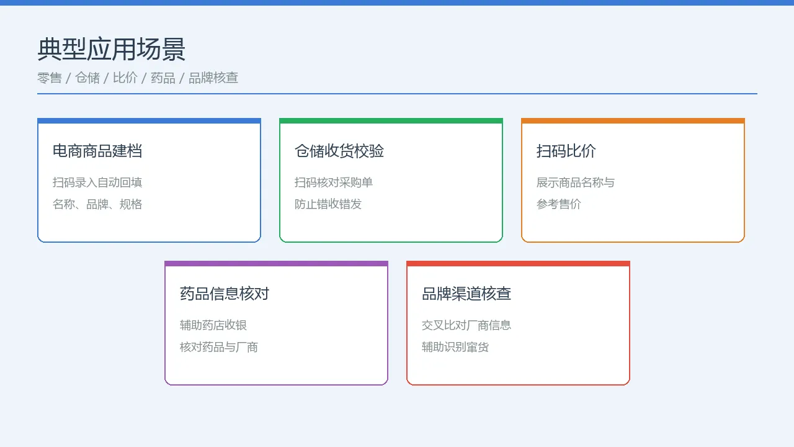This screenshot has height=447, width=794.
Task: Click the card heading 仓储收货校验
Action: tap(339, 151)
